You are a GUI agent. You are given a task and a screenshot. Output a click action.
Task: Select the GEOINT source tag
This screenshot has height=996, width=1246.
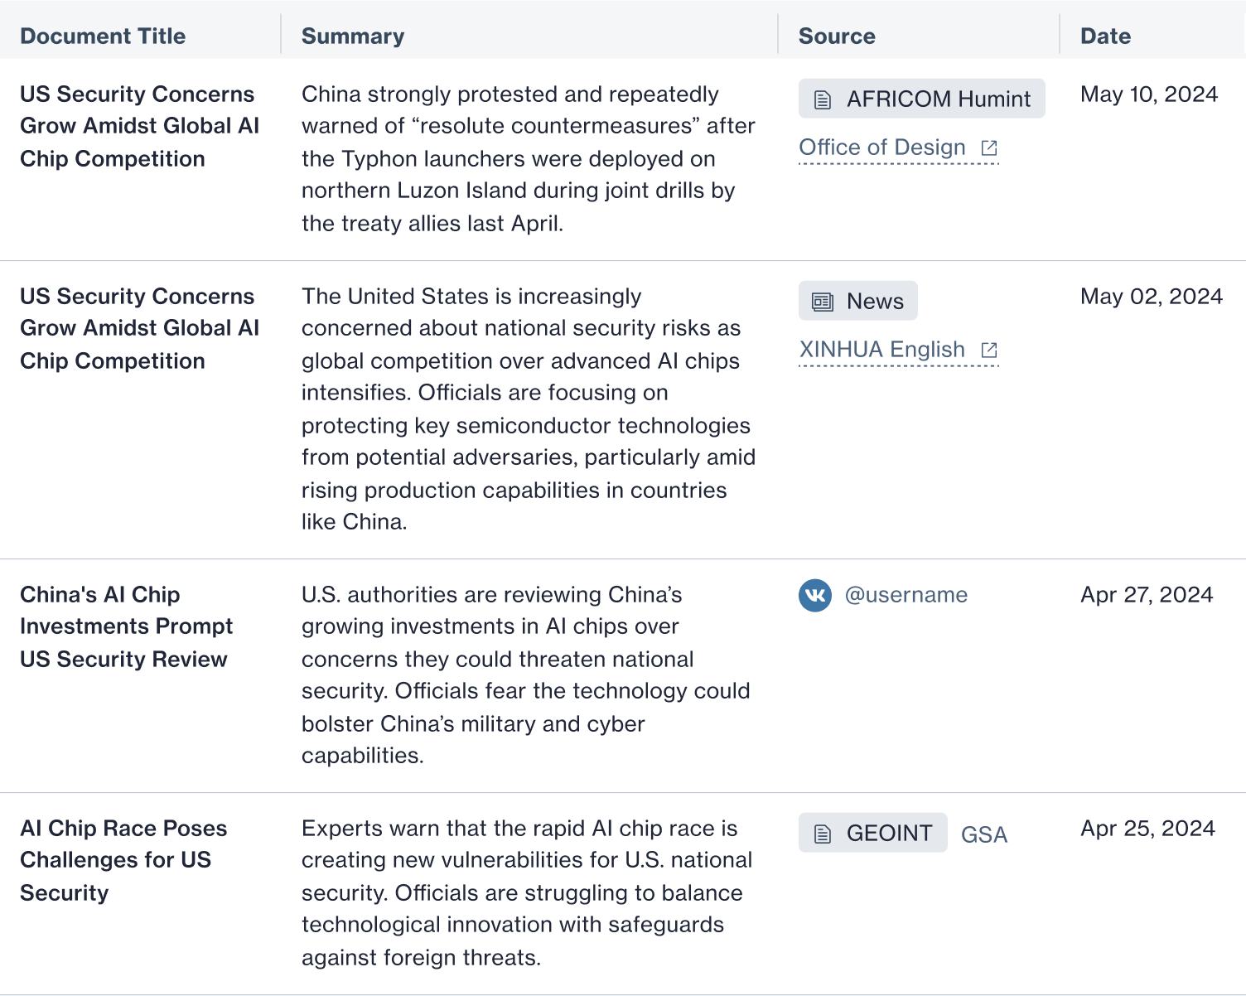[x=873, y=834]
